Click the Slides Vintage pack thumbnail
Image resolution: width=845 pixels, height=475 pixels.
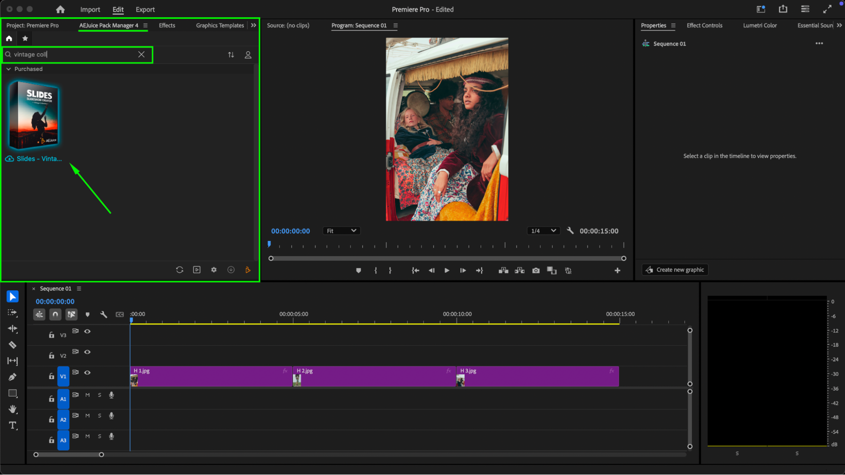point(34,115)
